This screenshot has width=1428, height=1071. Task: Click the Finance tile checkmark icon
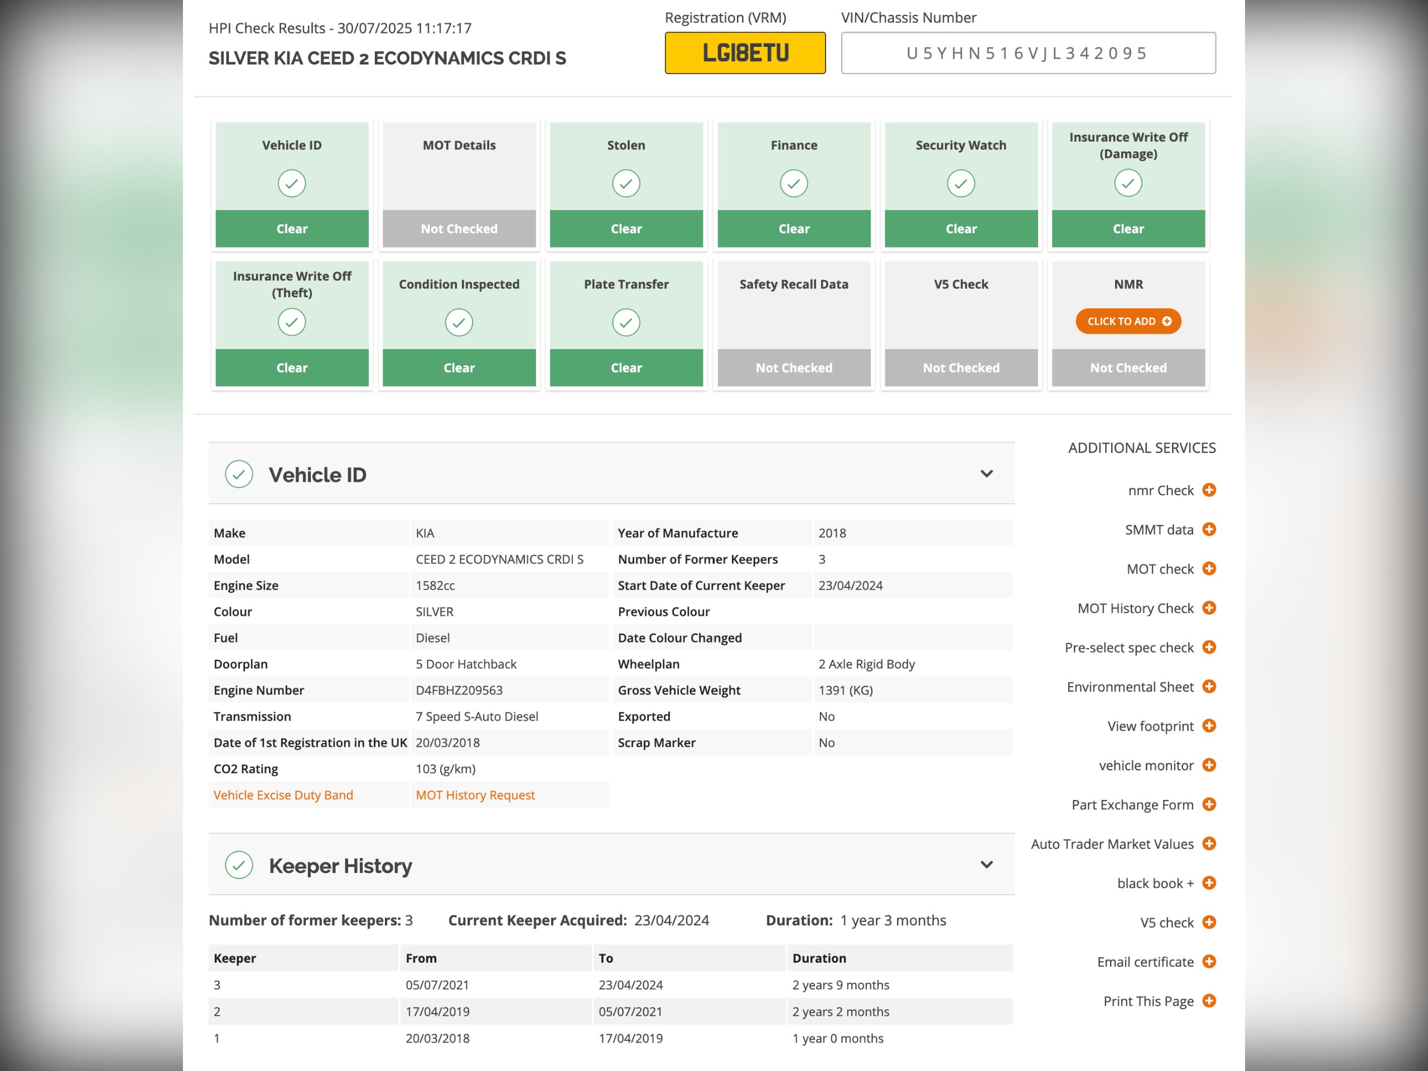tap(794, 184)
